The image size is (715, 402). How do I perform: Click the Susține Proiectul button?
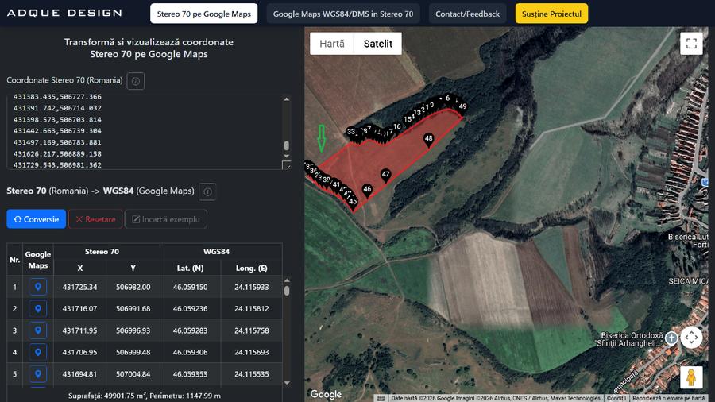click(x=551, y=14)
